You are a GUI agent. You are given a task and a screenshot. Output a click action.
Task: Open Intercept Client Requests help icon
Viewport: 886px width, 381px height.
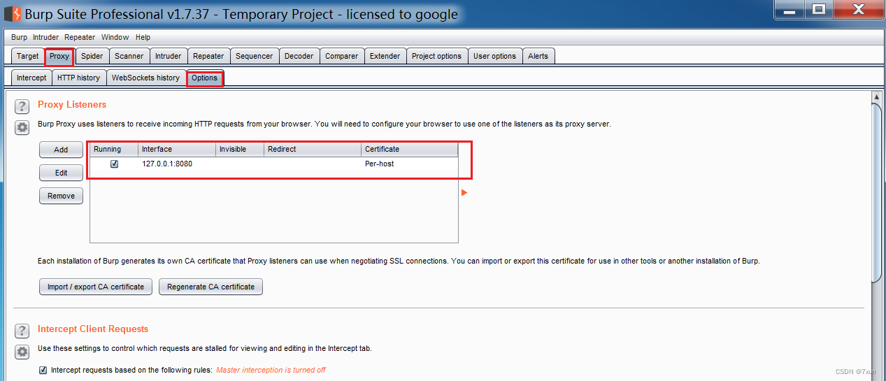click(22, 331)
